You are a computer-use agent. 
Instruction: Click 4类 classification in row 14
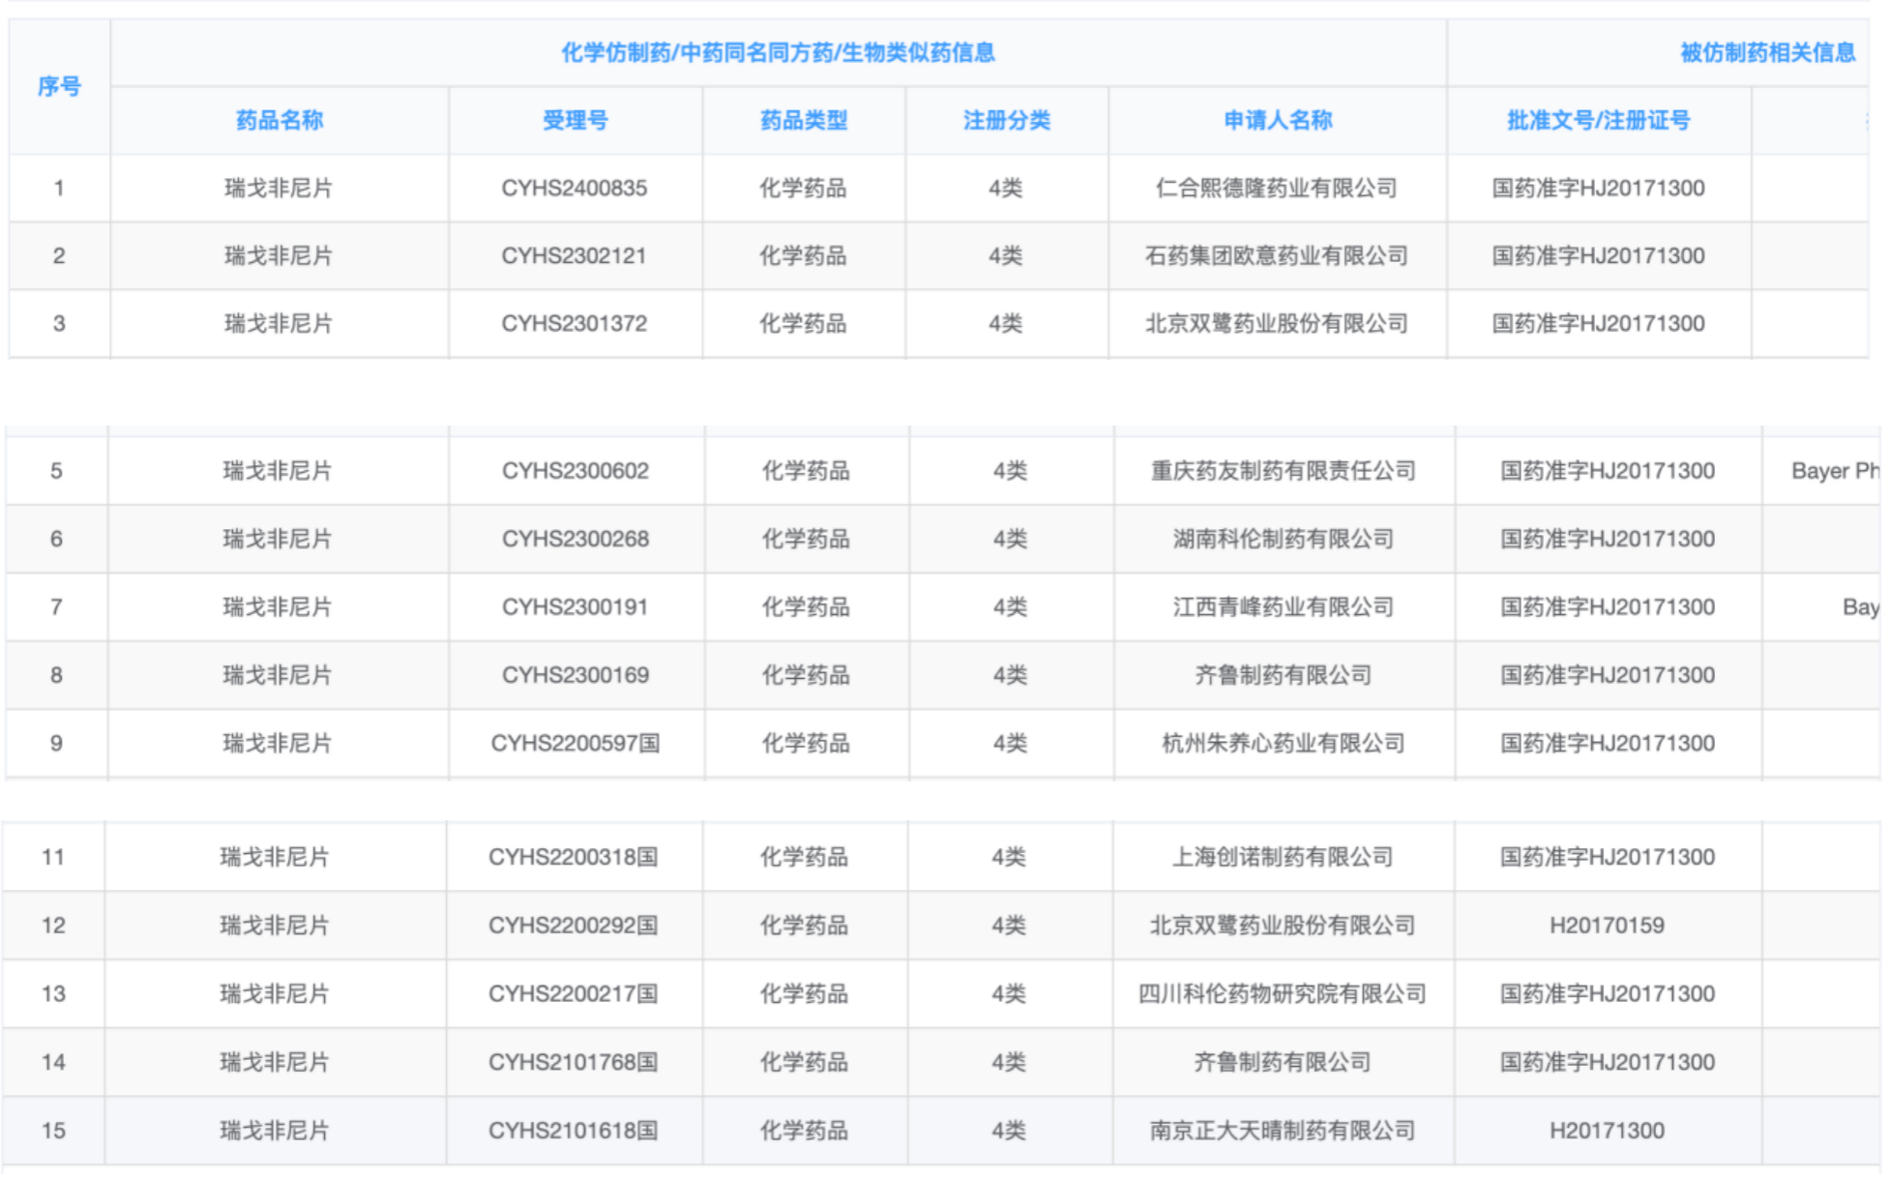click(x=1008, y=1063)
